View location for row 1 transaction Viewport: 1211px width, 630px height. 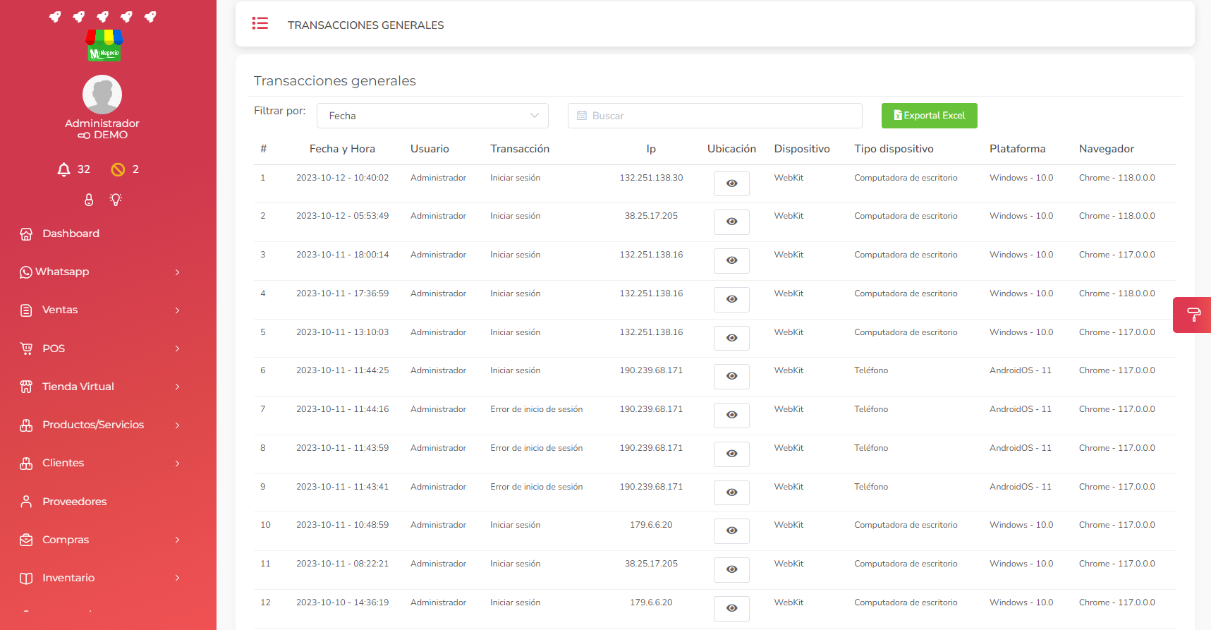pyautogui.click(x=731, y=183)
